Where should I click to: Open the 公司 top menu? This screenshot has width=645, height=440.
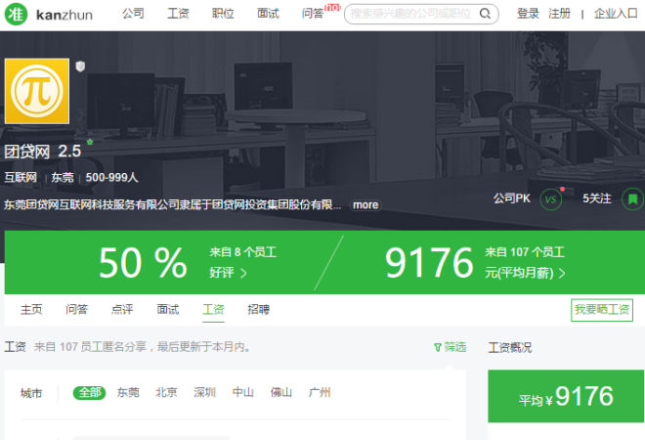pyautogui.click(x=133, y=14)
